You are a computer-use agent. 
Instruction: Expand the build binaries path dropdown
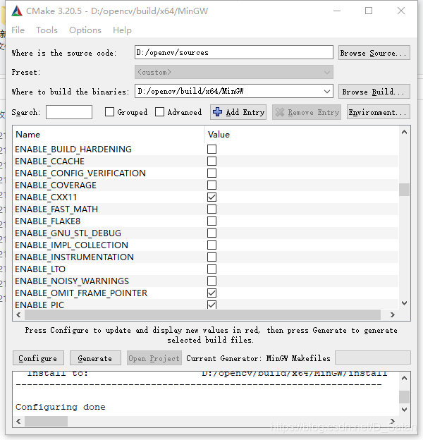327,92
